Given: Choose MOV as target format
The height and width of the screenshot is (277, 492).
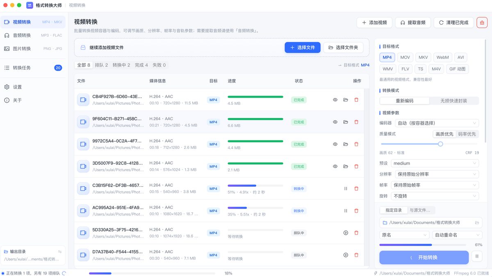Looking at the screenshot, I should [405, 57].
